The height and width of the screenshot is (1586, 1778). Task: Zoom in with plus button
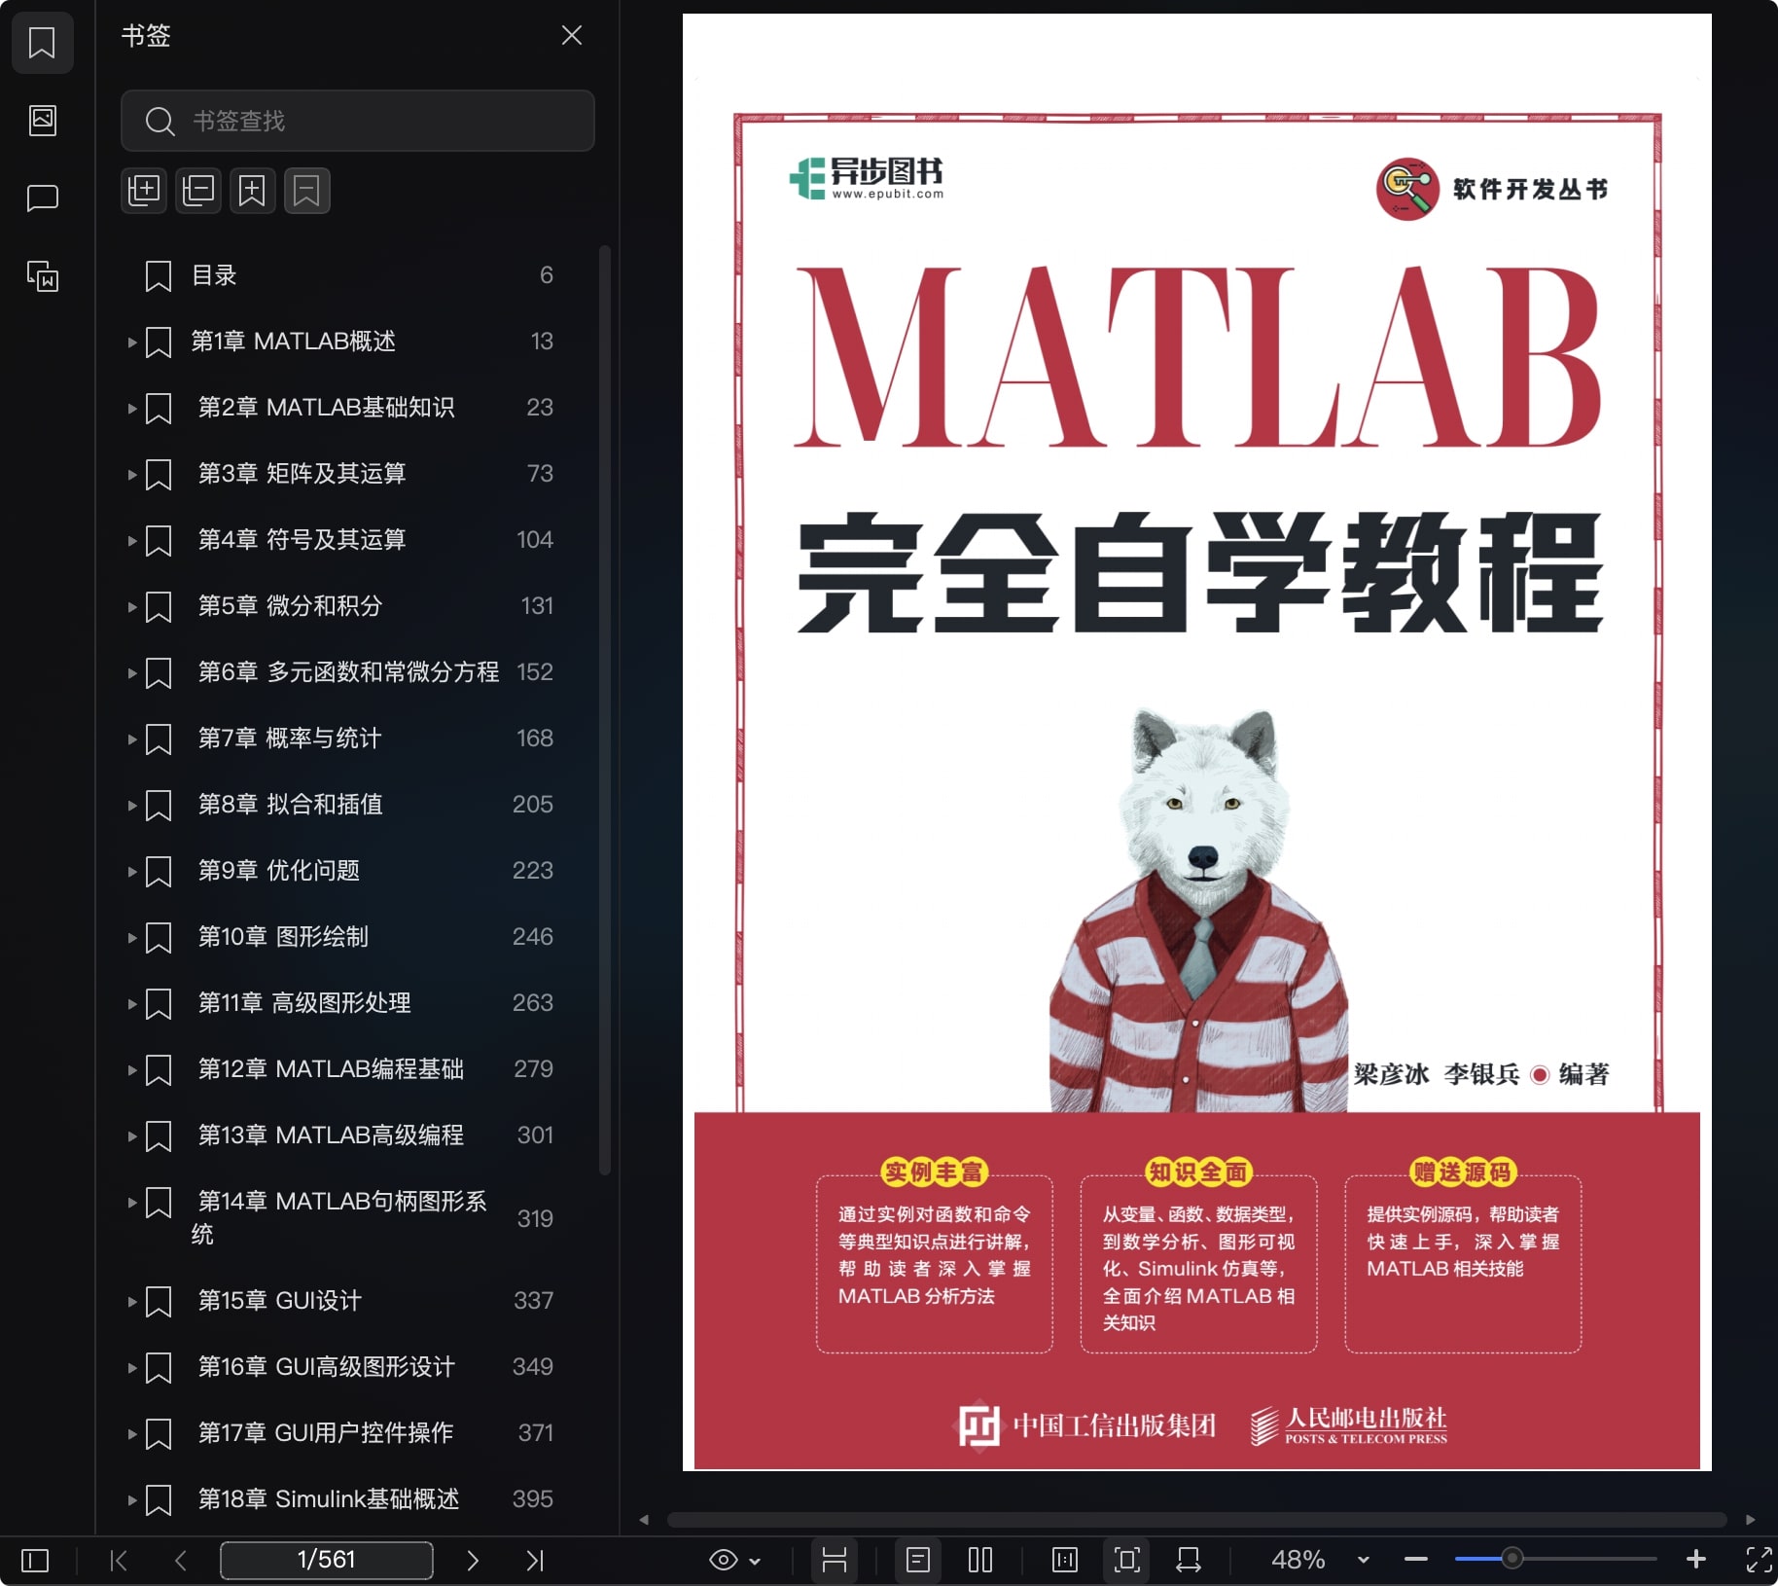[1696, 1560]
